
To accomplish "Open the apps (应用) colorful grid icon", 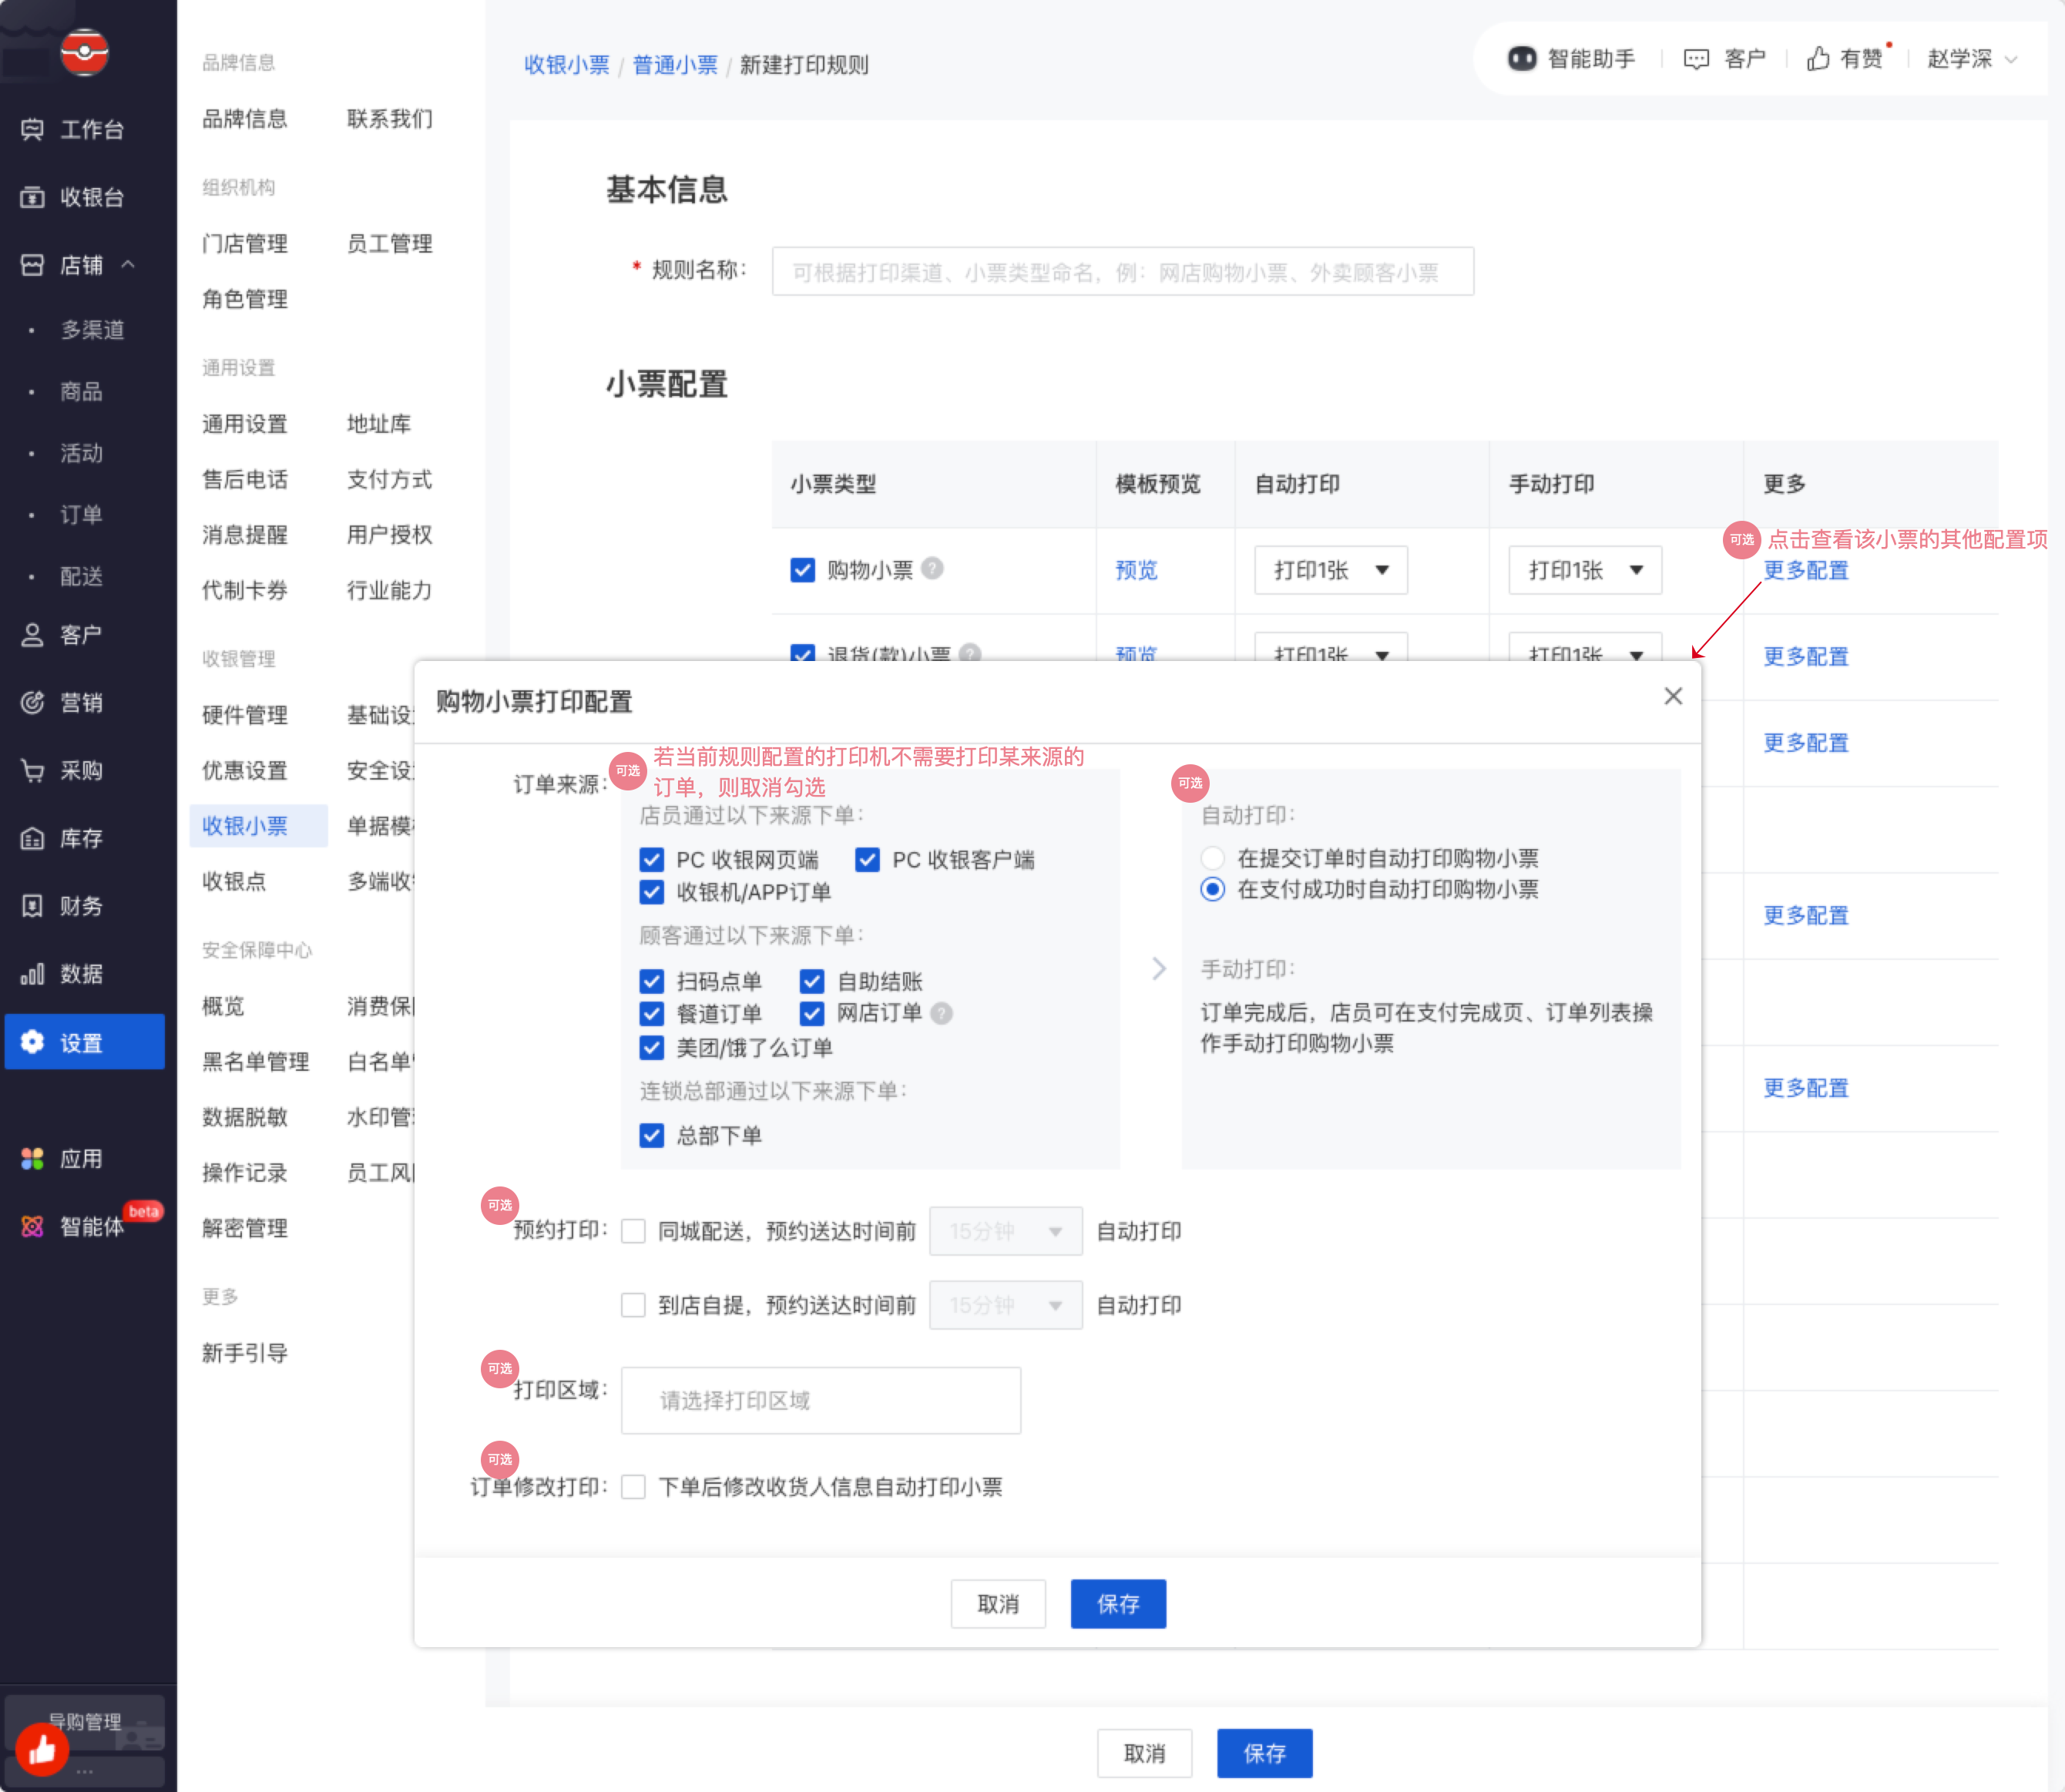I will point(32,1158).
